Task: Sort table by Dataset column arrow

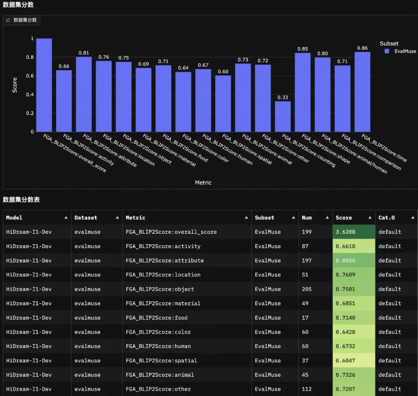Action: (117, 218)
